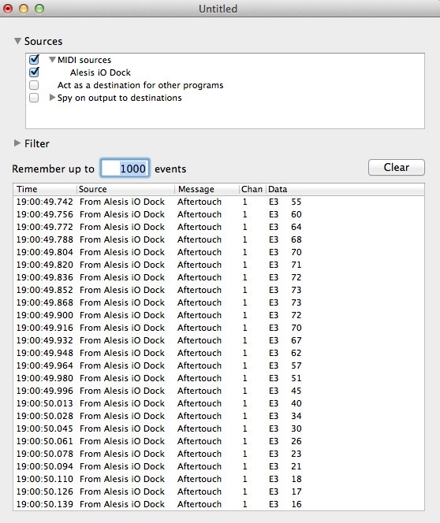Expand Spy on output to destinations
Image resolution: width=440 pixels, height=523 pixels.
tap(52, 98)
